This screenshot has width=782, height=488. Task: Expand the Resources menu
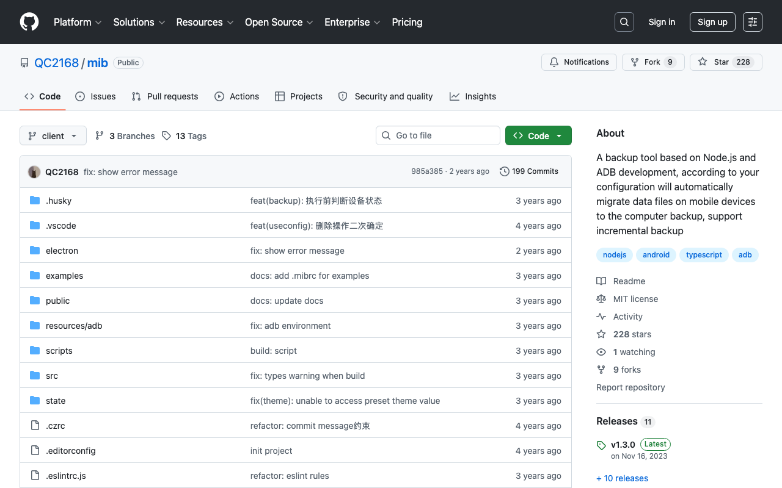pos(205,22)
